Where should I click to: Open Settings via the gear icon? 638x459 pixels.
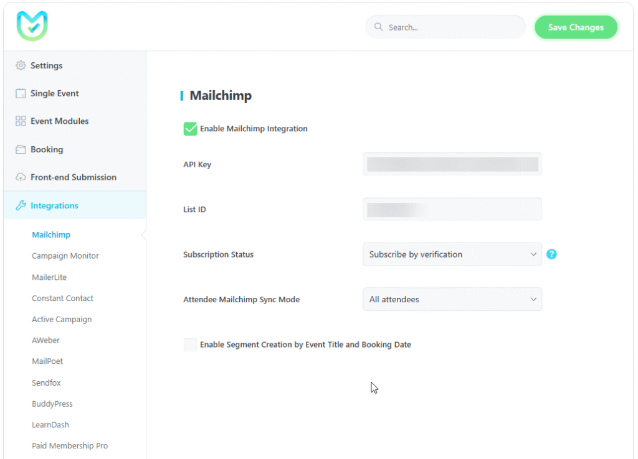(19, 65)
